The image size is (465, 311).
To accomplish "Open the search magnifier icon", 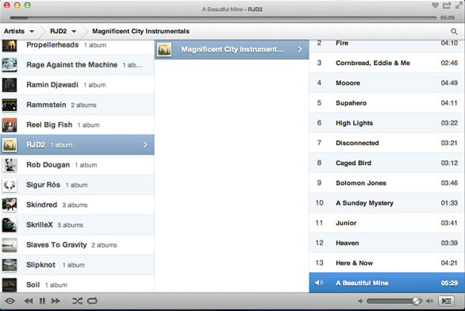I will click(x=454, y=31).
